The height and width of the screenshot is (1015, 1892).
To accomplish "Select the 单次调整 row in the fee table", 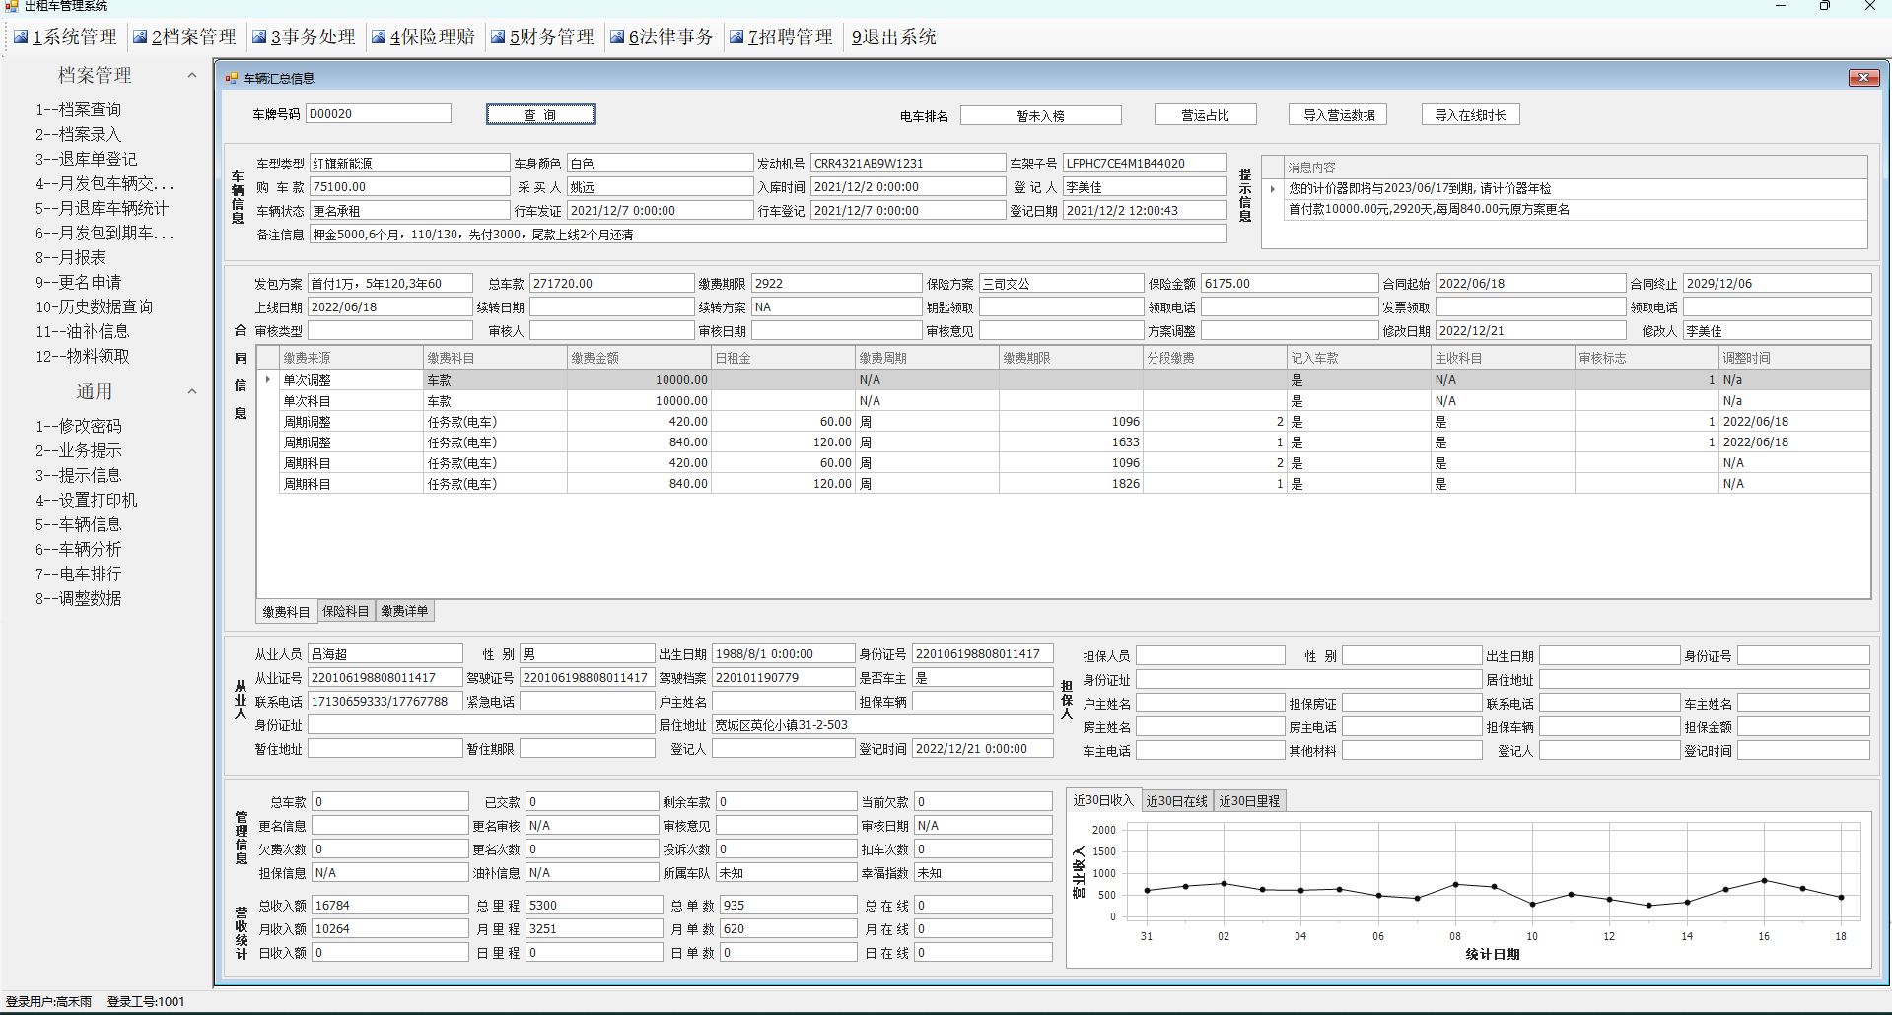I will (1064, 379).
